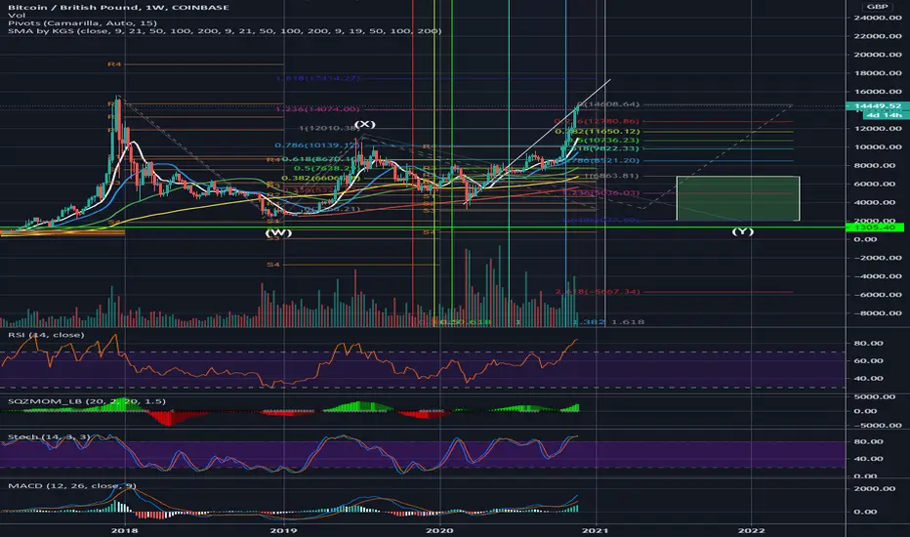Screen dimensions: 910x537
Task: Select the RSI (14, close) legend
Action: tap(46, 335)
